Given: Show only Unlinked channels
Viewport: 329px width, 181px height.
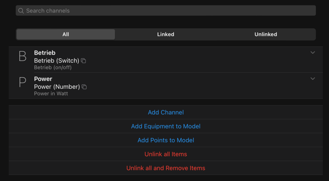Looking at the screenshot, I should (x=266, y=34).
